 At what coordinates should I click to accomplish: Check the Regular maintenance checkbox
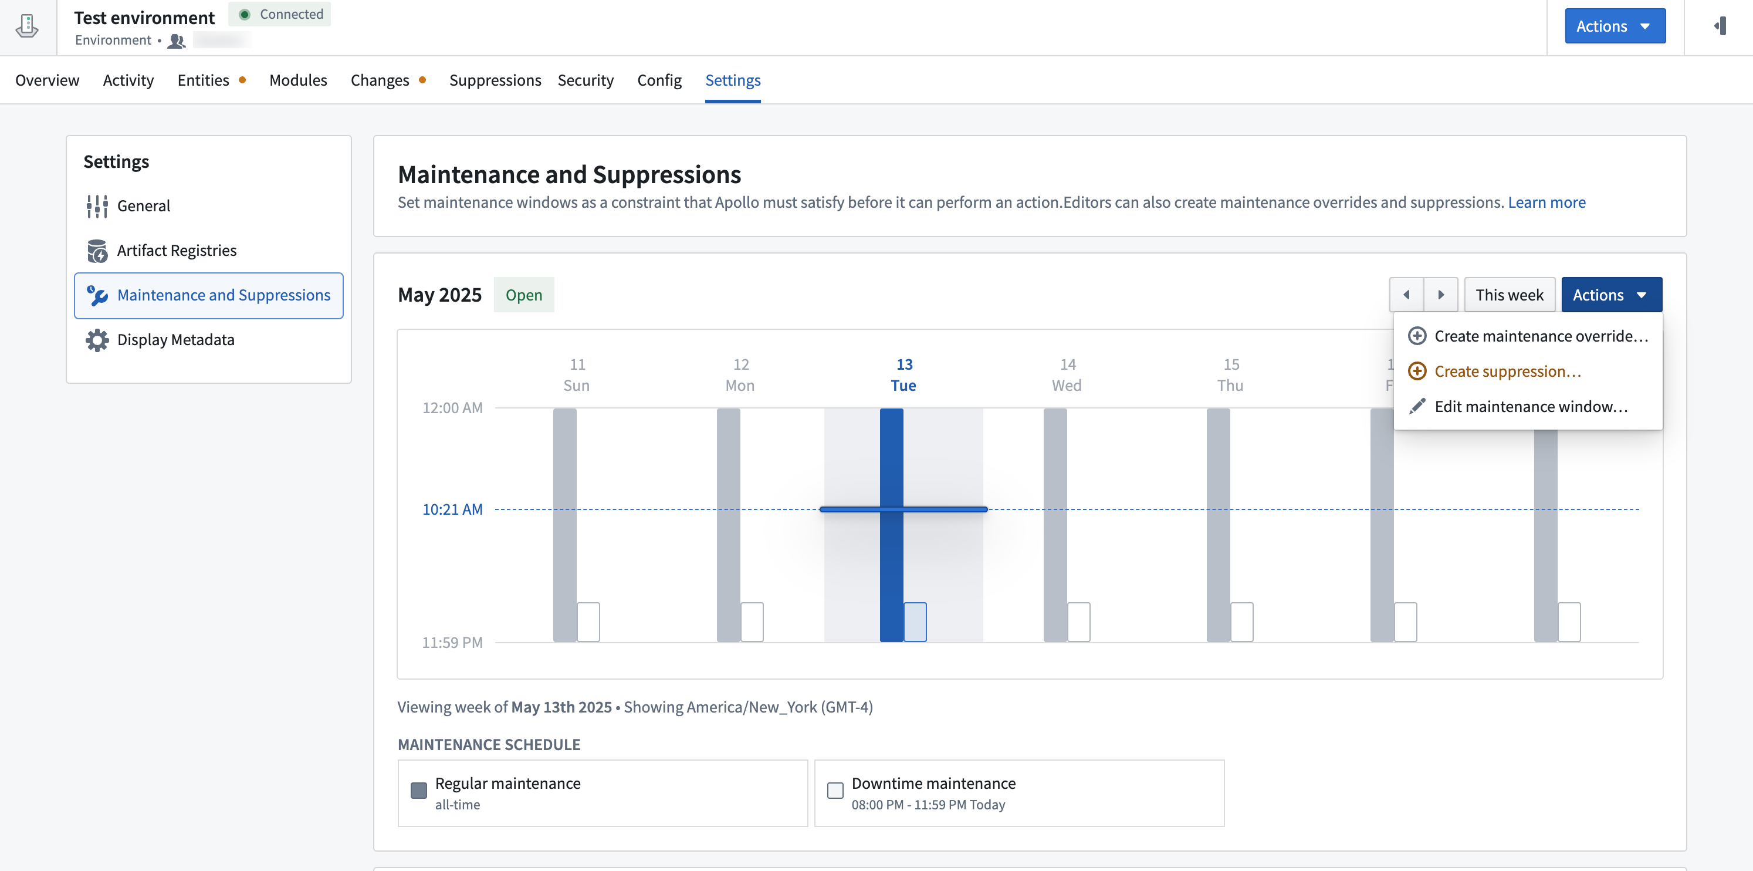[418, 791]
